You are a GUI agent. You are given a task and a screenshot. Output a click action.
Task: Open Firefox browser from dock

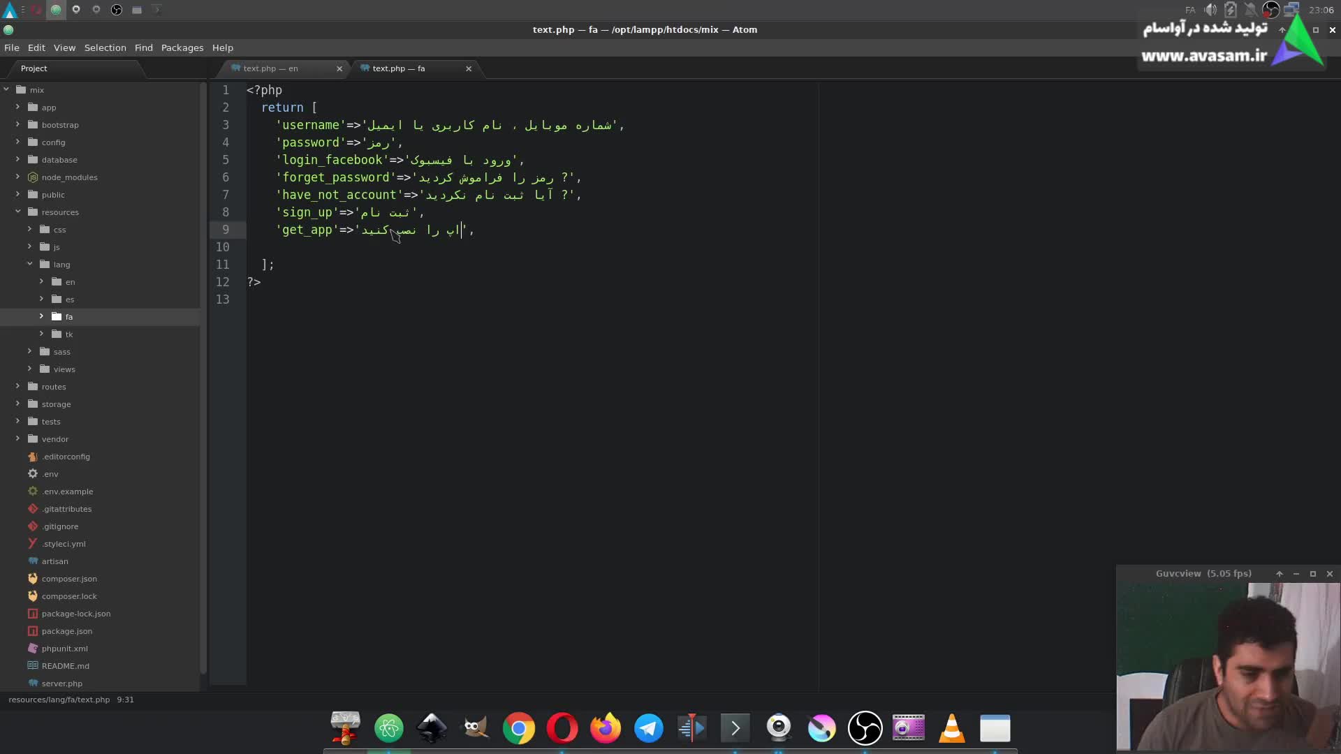tap(605, 729)
